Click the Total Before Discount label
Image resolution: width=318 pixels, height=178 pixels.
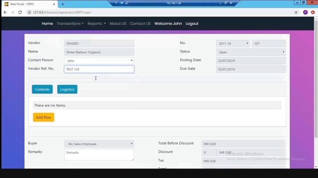(x=176, y=143)
